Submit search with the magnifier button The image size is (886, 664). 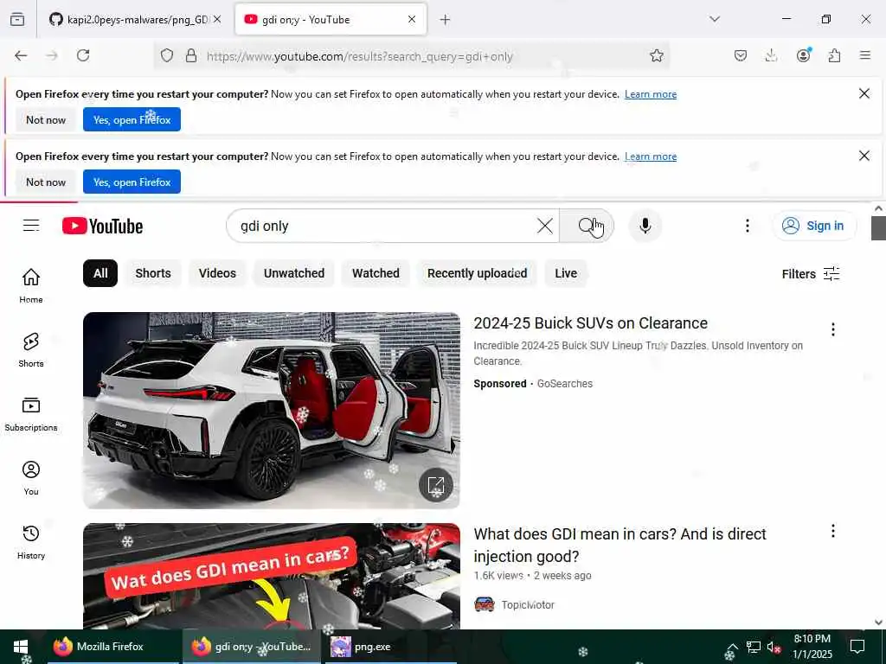(x=586, y=226)
